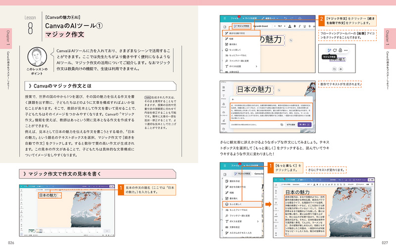
Task: Open hamburger menu in もっと楽しく menu screenshot
Action: click(x=224, y=166)
